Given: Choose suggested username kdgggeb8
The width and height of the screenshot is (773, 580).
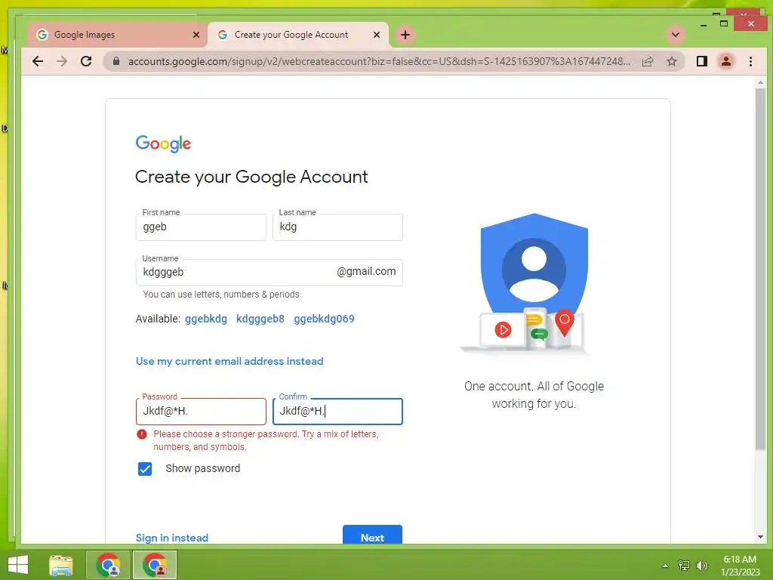Looking at the screenshot, I should click(260, 319).
